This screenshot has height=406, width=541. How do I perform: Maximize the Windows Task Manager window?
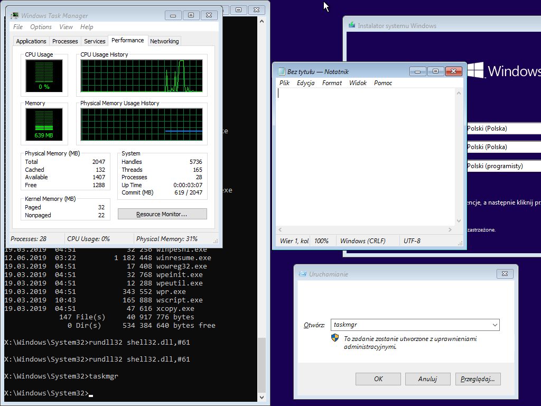tap(191, 15)
